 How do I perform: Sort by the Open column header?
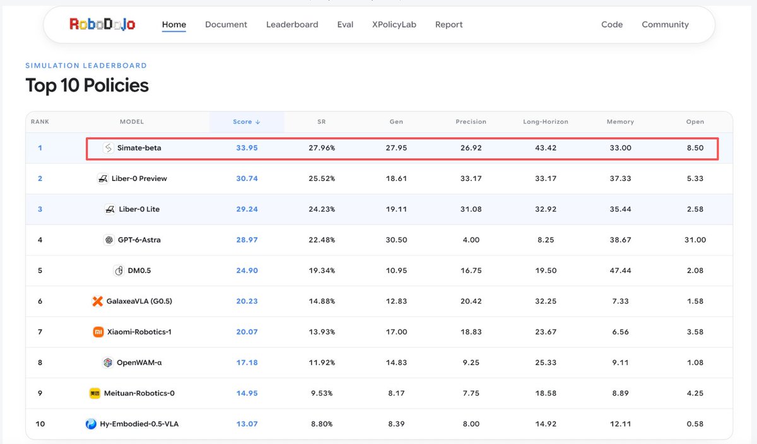pyautogui.click(x=695, y=122)
